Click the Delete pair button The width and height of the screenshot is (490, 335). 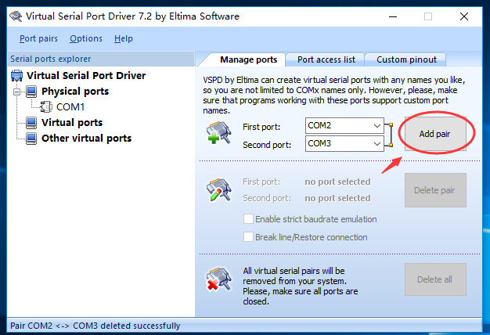[x=435, y=190]
